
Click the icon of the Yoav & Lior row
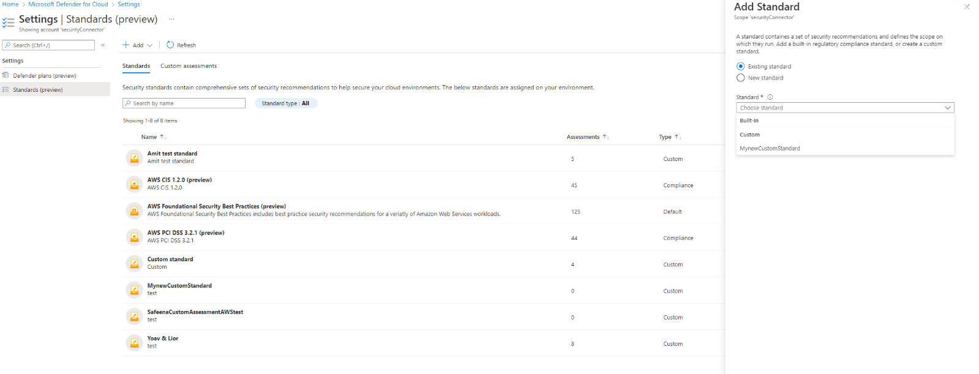134,342
